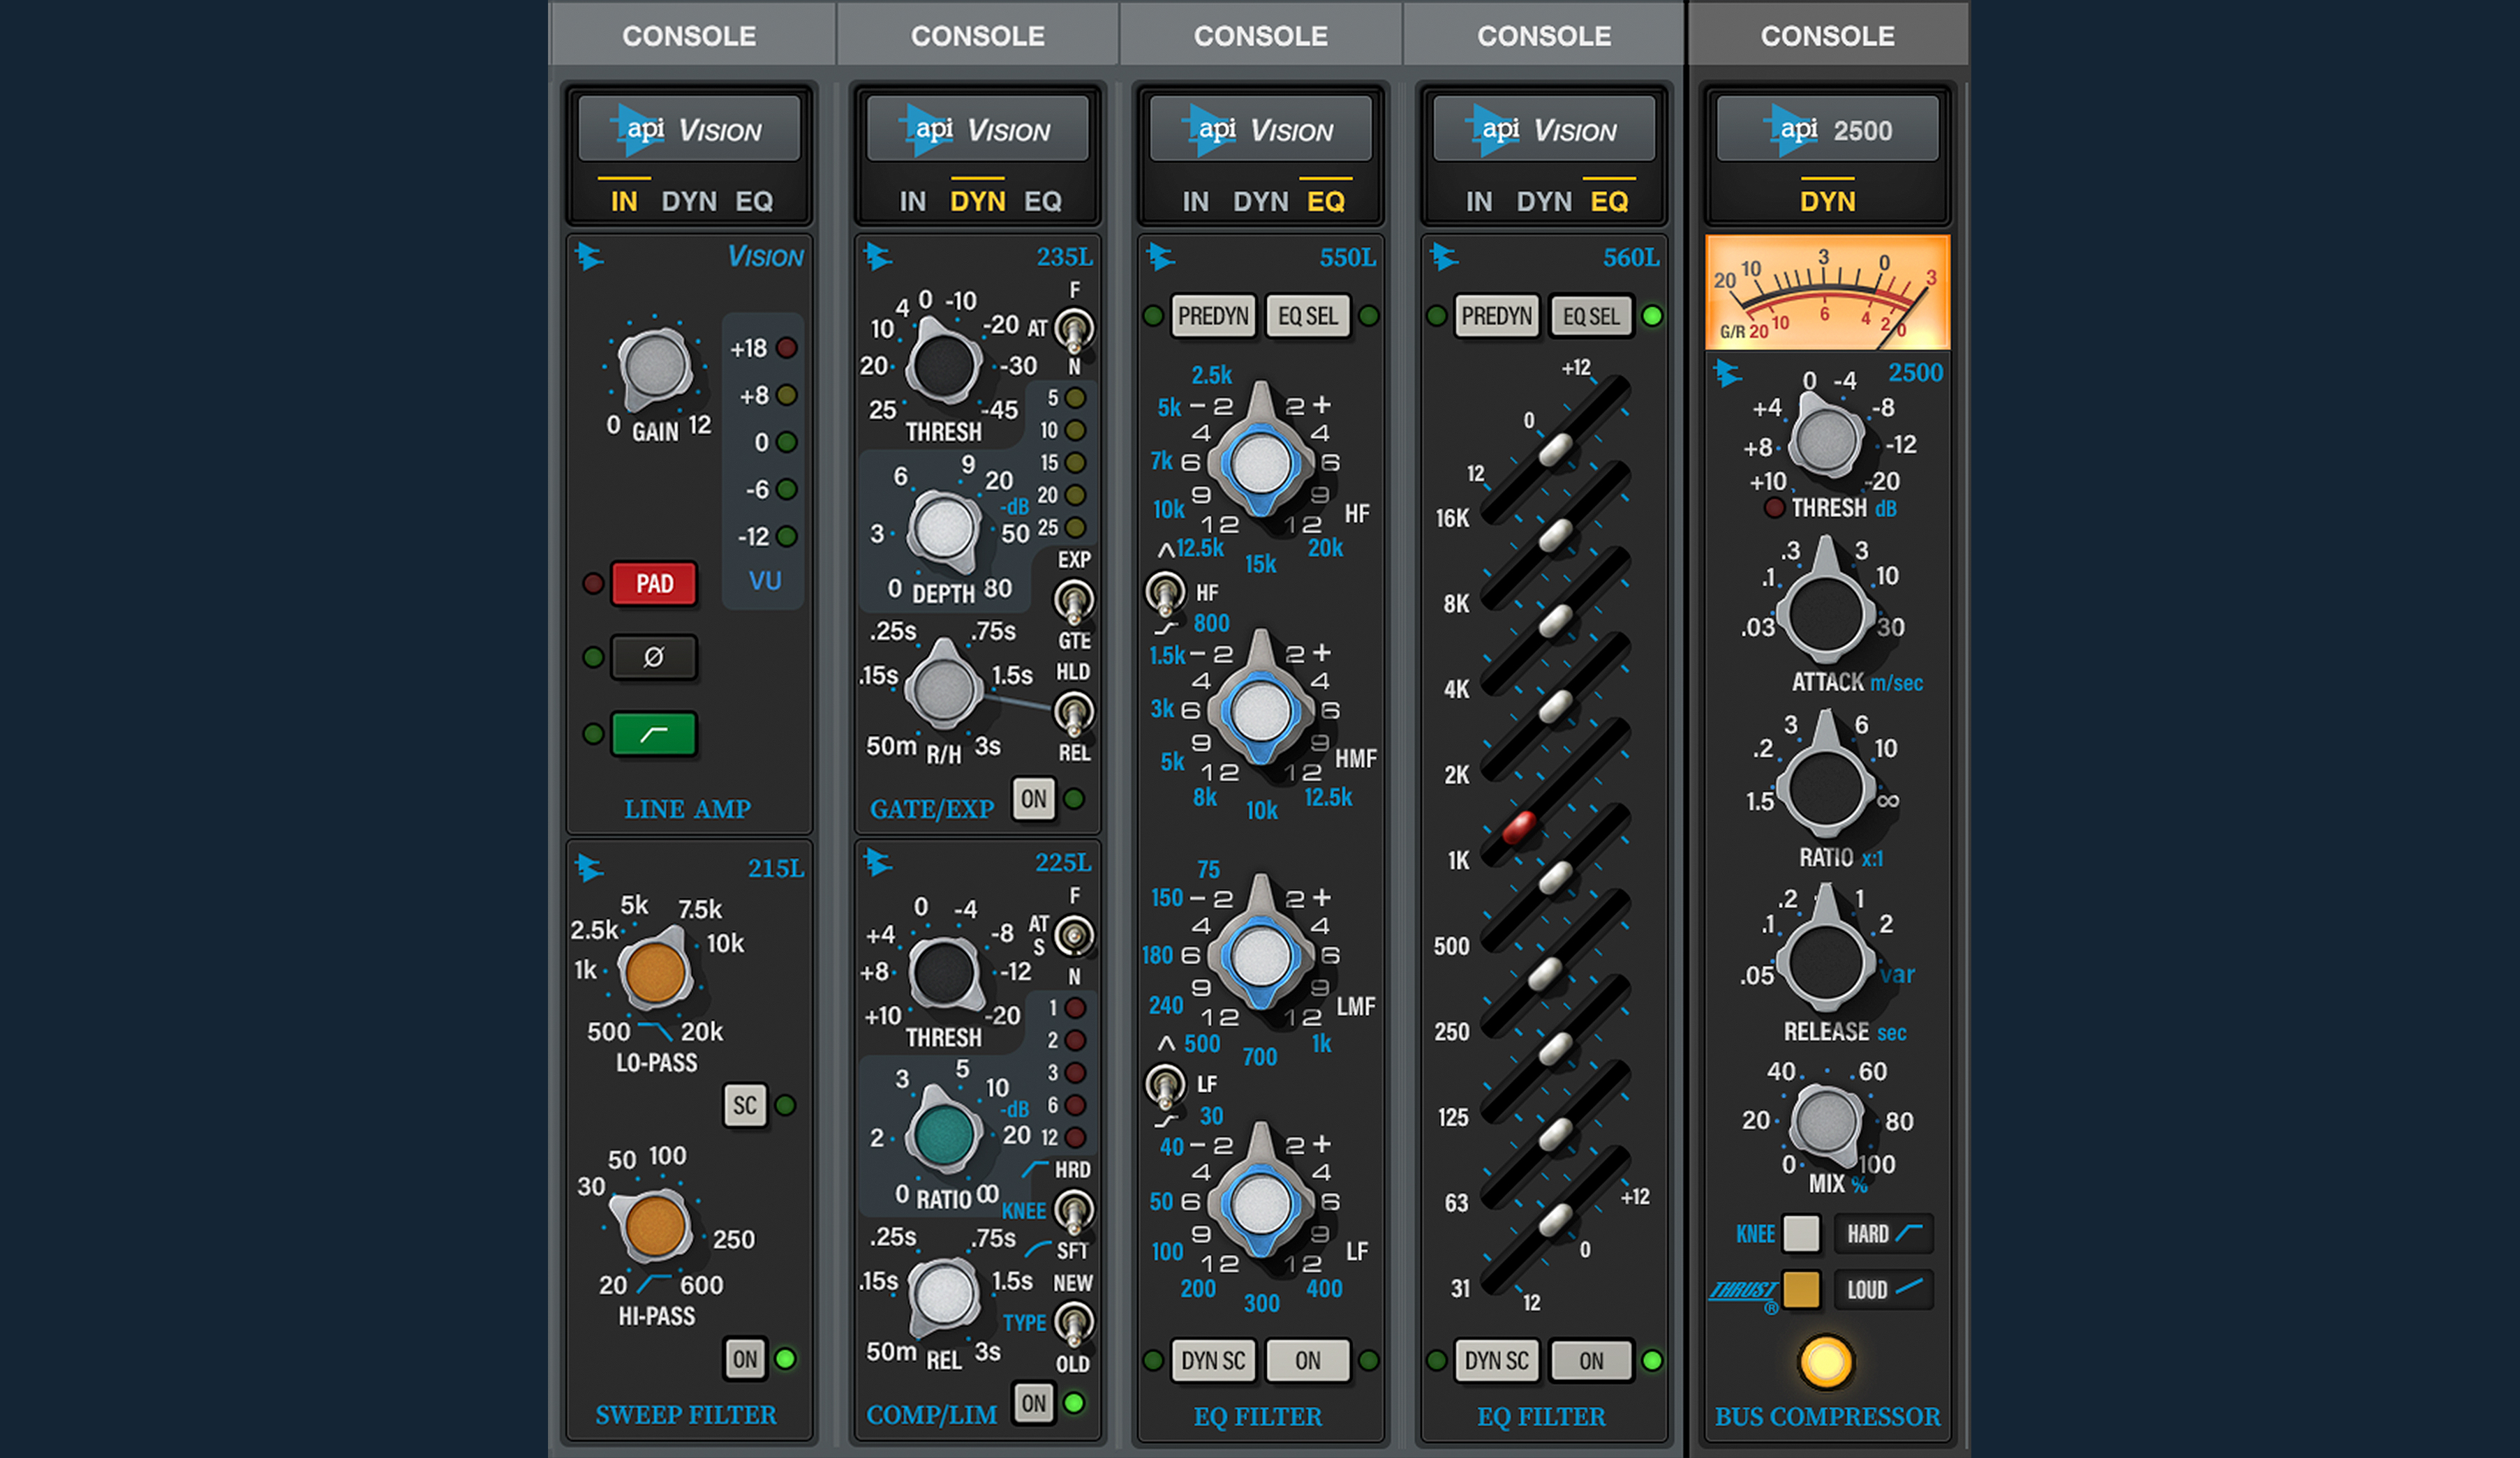This screenshot has height=1458, width=2520.
Task: Select the DYN tab in first console
Action: coord(688,202)
